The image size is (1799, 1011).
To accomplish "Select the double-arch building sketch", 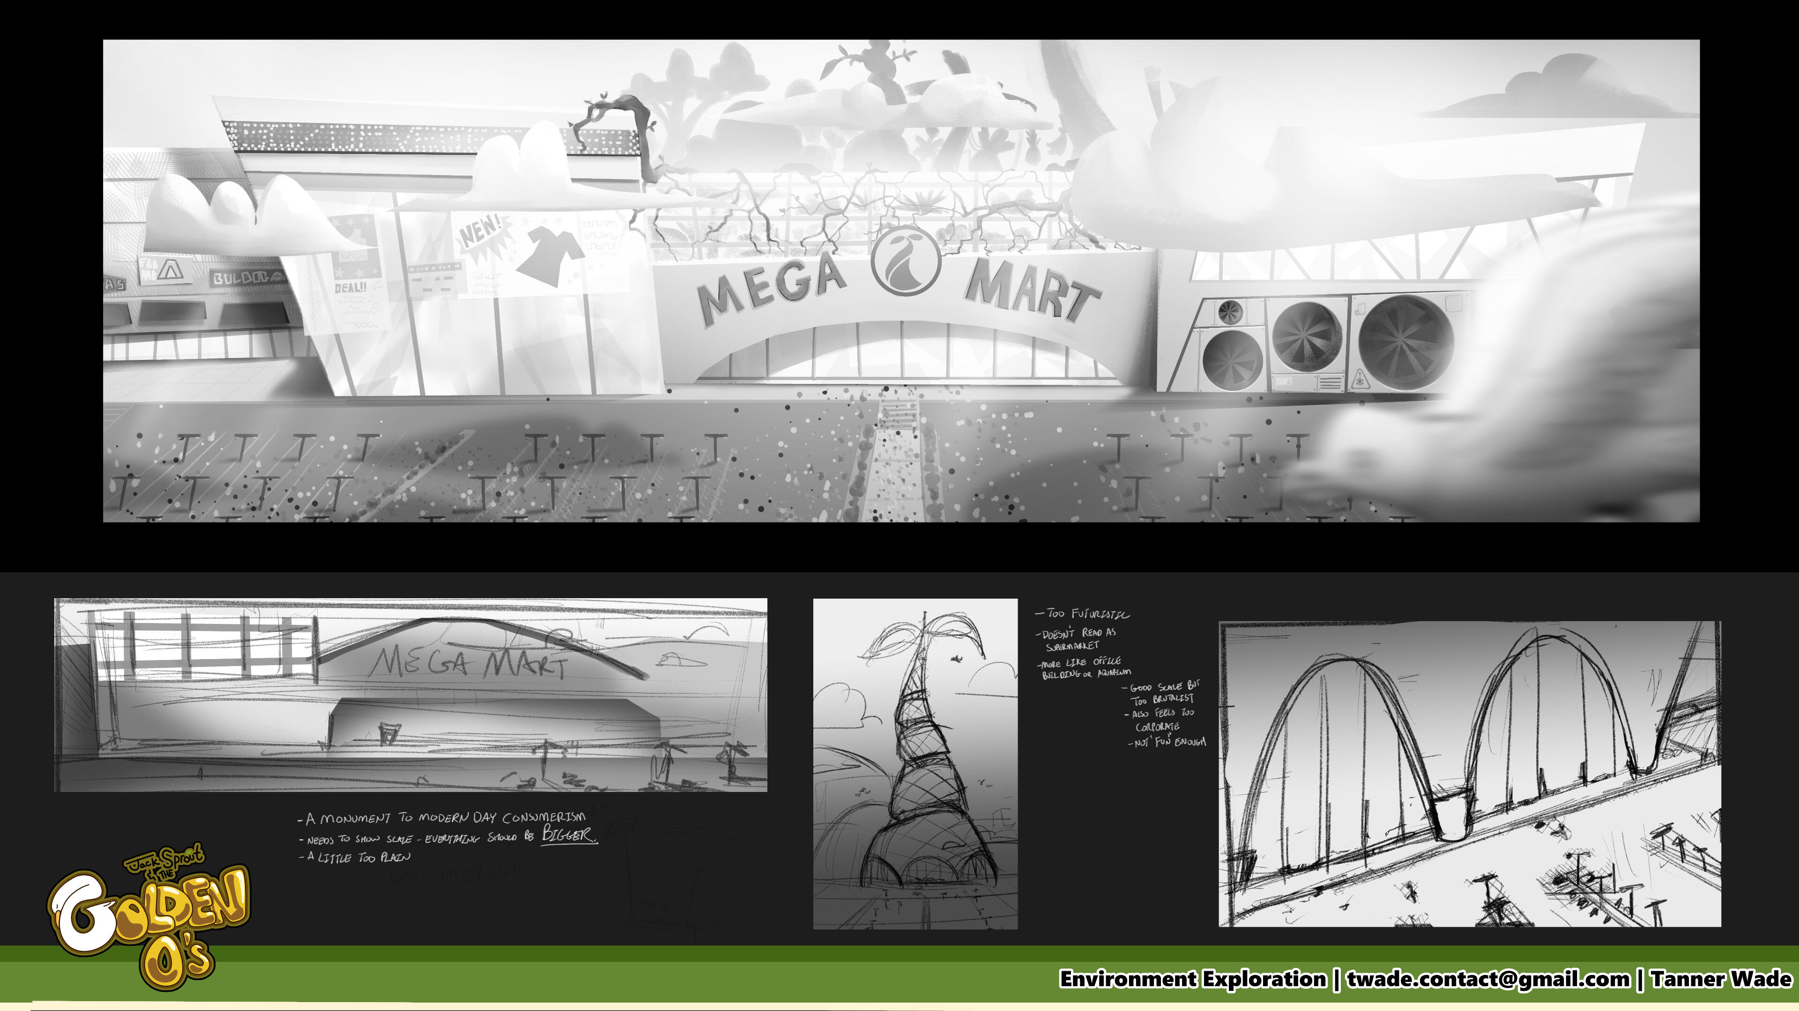I will (1469, 774).
